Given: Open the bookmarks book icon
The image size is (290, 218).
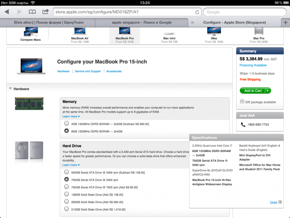Looking at the screenshot, I should coord(32,12).
